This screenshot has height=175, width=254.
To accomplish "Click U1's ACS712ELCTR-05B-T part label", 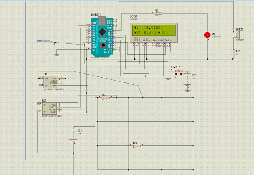I will [54, 90].
